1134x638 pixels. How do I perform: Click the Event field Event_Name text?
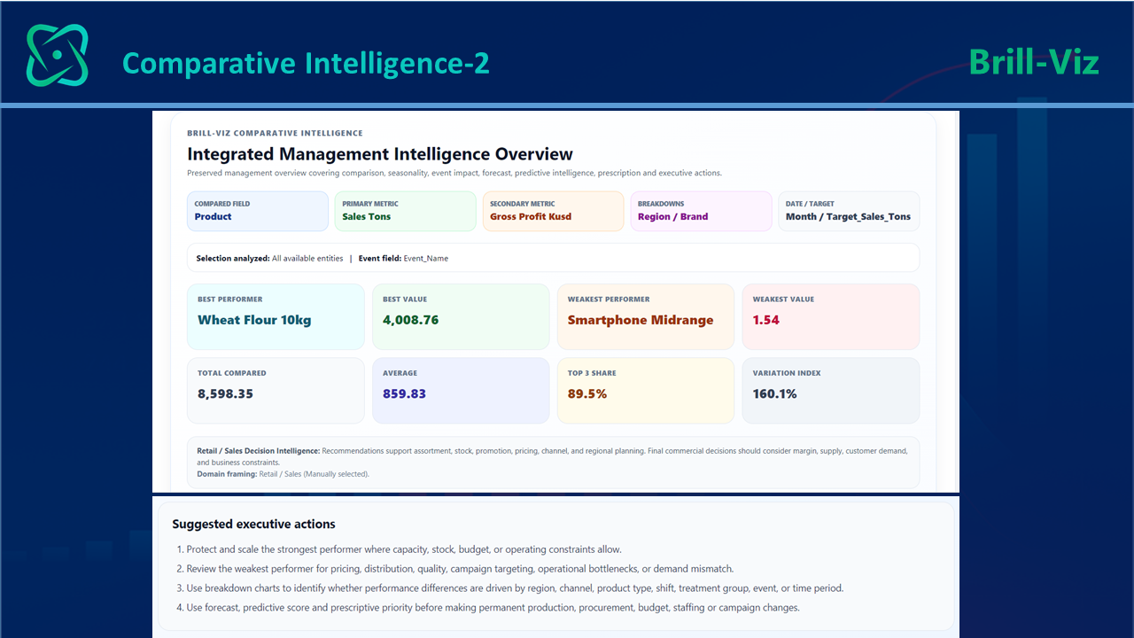pos(403,259)
